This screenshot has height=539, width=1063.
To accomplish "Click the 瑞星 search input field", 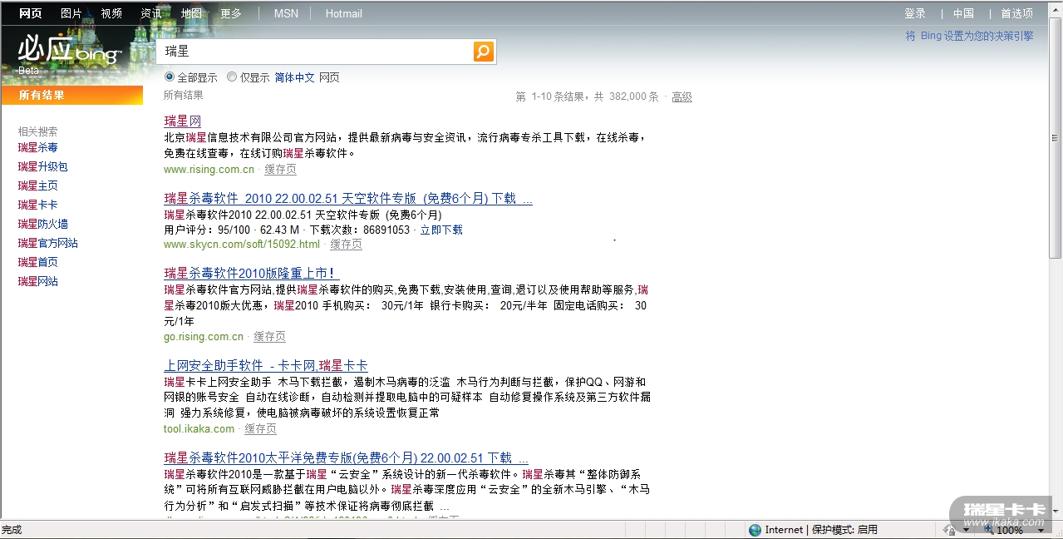I will [314, 52].
